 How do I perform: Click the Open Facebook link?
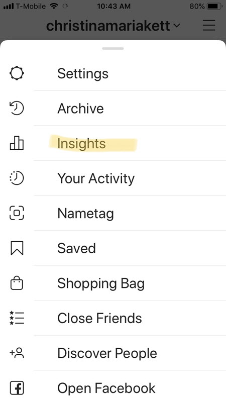(106, 388)
